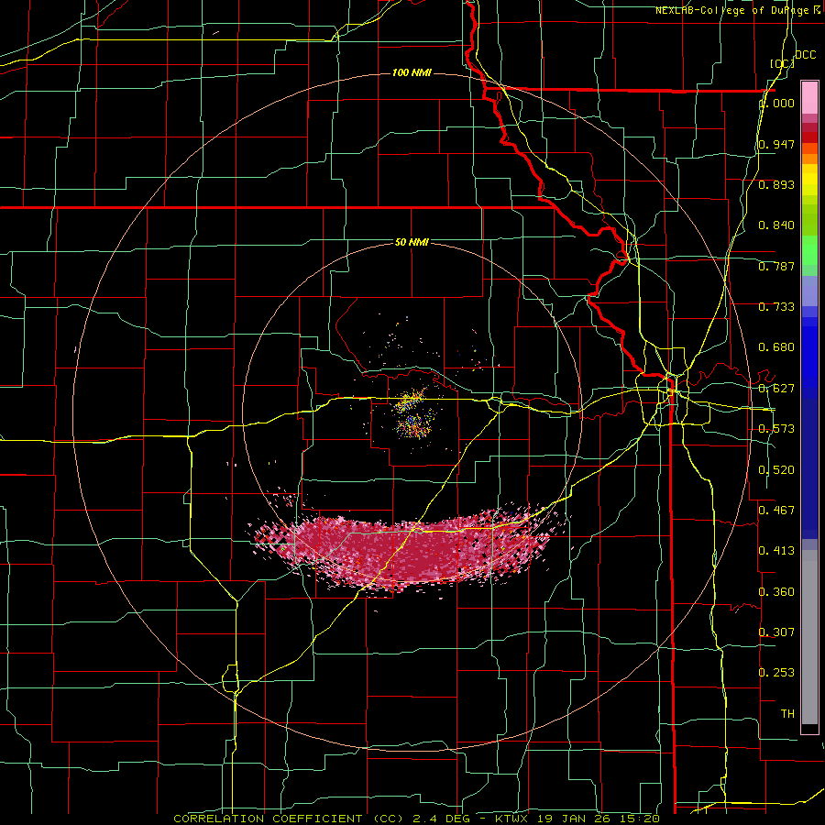The width and height of the screenshot is (825, 825).
Task: Click the DCC legend title
Action: pyautogui.click(x=806, y=55)
